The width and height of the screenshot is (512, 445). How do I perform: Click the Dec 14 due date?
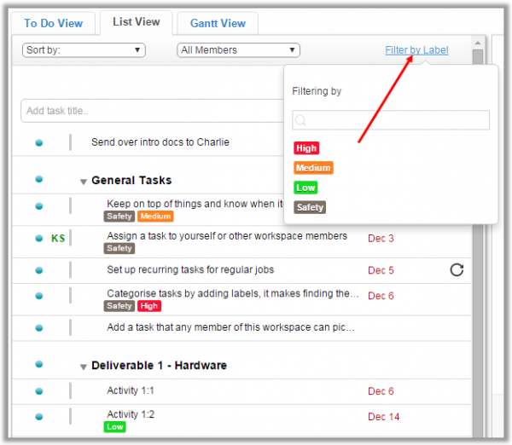pos(384,417)
